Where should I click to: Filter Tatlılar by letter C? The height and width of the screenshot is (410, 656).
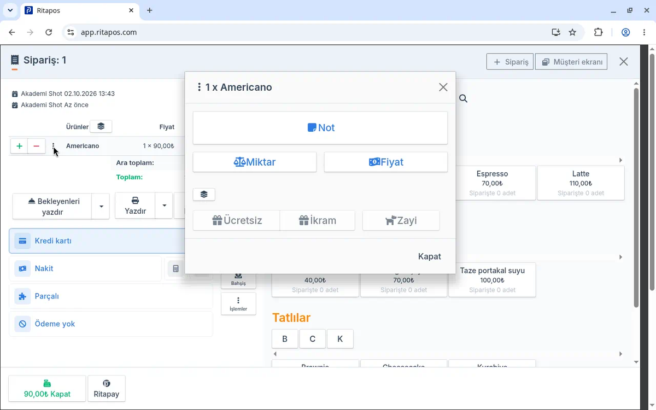point(313,339)
